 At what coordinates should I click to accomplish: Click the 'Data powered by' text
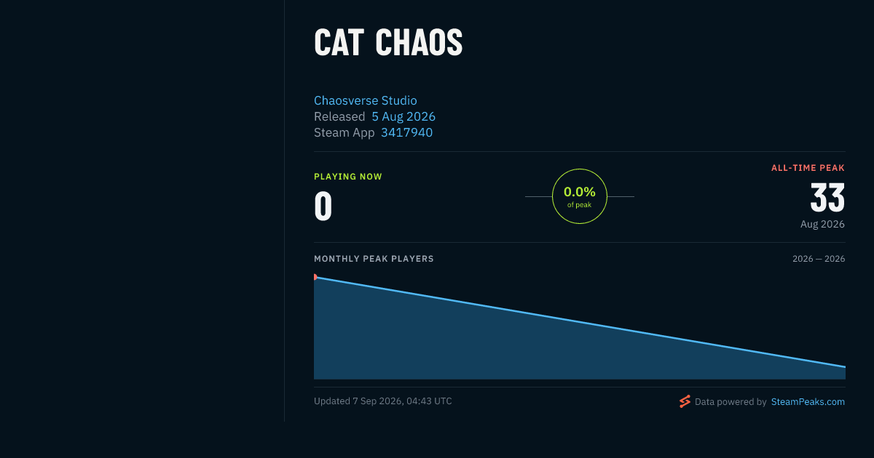[731, 401]
